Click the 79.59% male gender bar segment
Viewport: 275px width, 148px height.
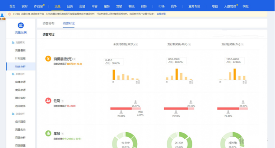pos(176,109)
